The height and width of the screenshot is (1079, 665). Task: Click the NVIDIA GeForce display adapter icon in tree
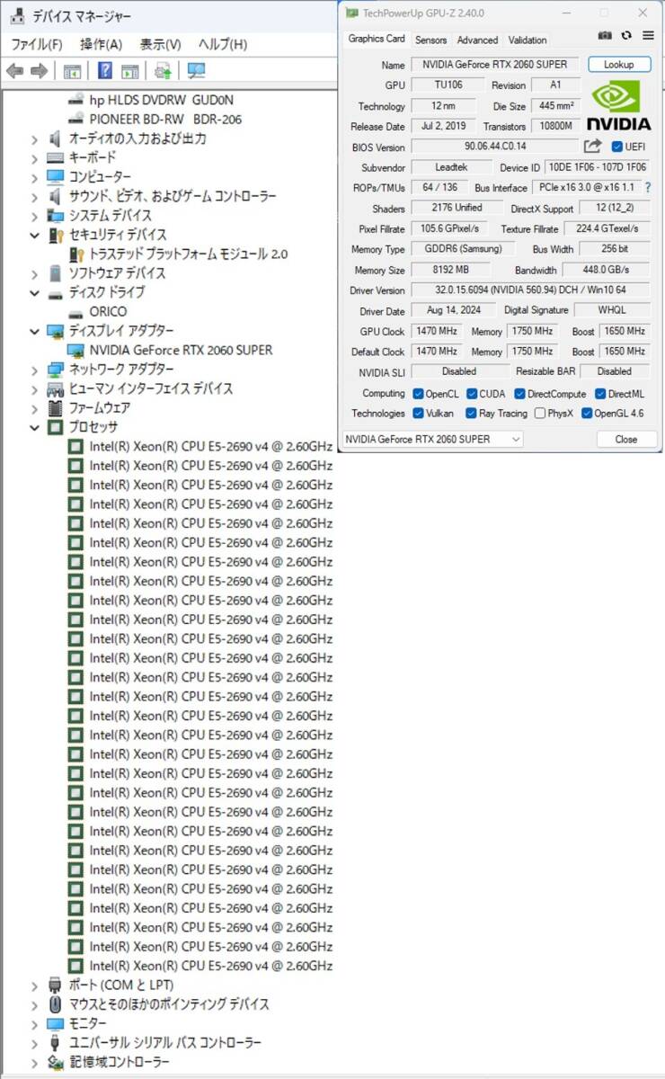point(76,350)
